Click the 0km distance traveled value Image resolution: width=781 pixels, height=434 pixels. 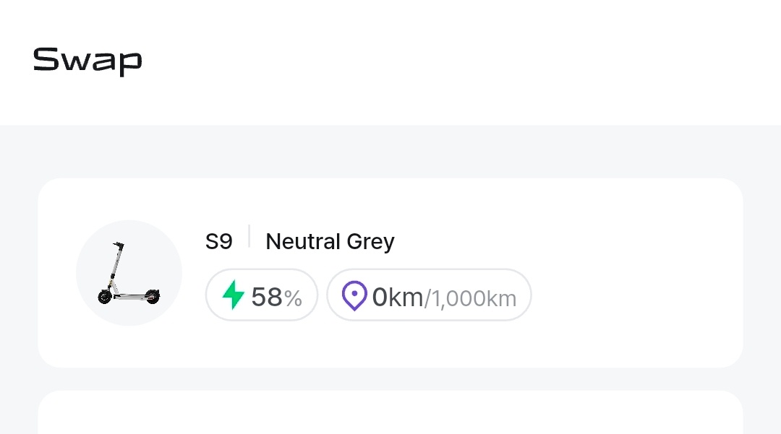397,297
